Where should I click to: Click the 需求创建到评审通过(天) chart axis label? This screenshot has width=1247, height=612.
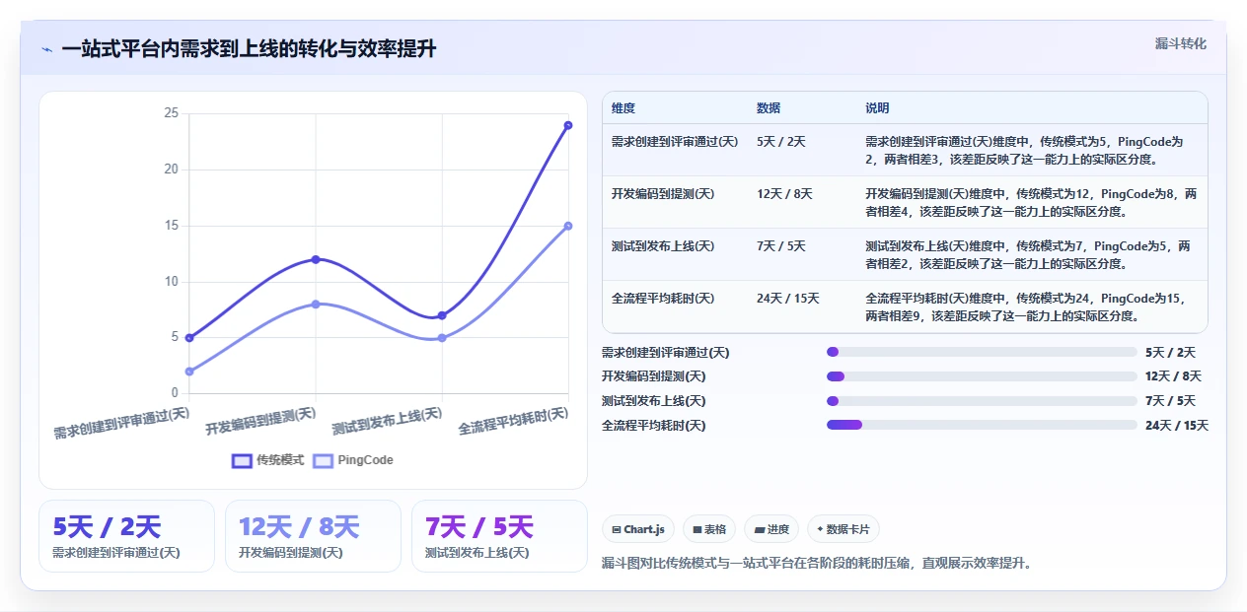[121, 422]
